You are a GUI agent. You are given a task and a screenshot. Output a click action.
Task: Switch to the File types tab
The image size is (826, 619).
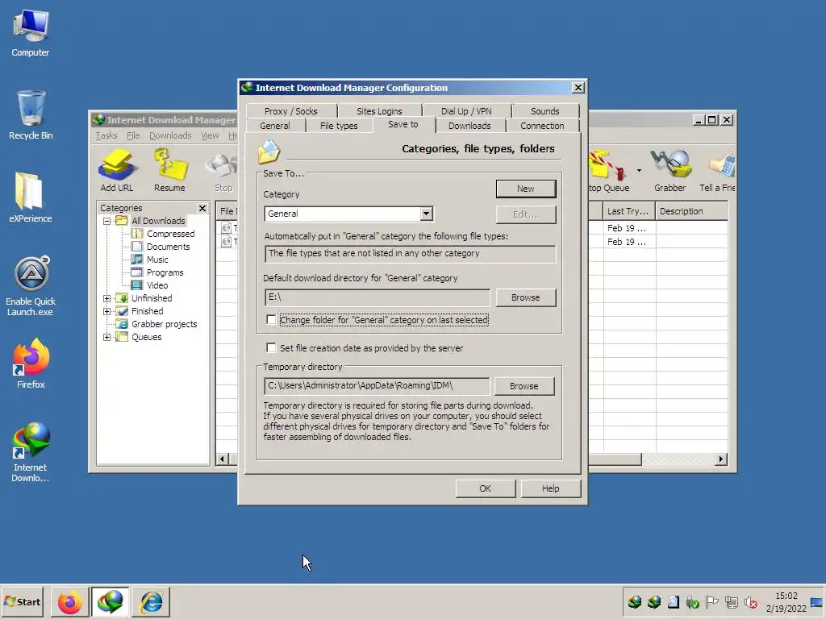pyautogui.click(x=339, y=126)
